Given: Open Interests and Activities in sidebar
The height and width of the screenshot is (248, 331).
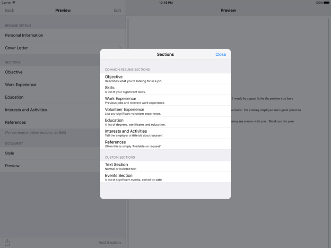Looking at the screenshot, I should click(x=50, y=110).
